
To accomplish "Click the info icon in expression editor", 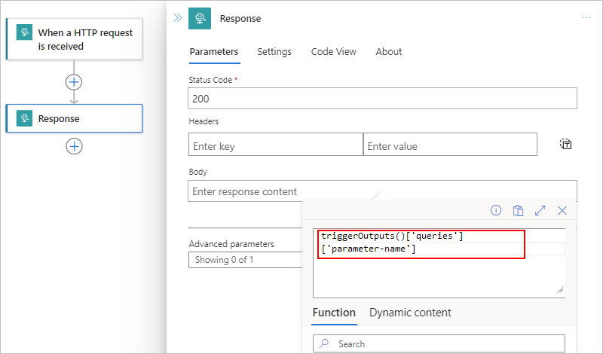I will [x=496, y=211].
